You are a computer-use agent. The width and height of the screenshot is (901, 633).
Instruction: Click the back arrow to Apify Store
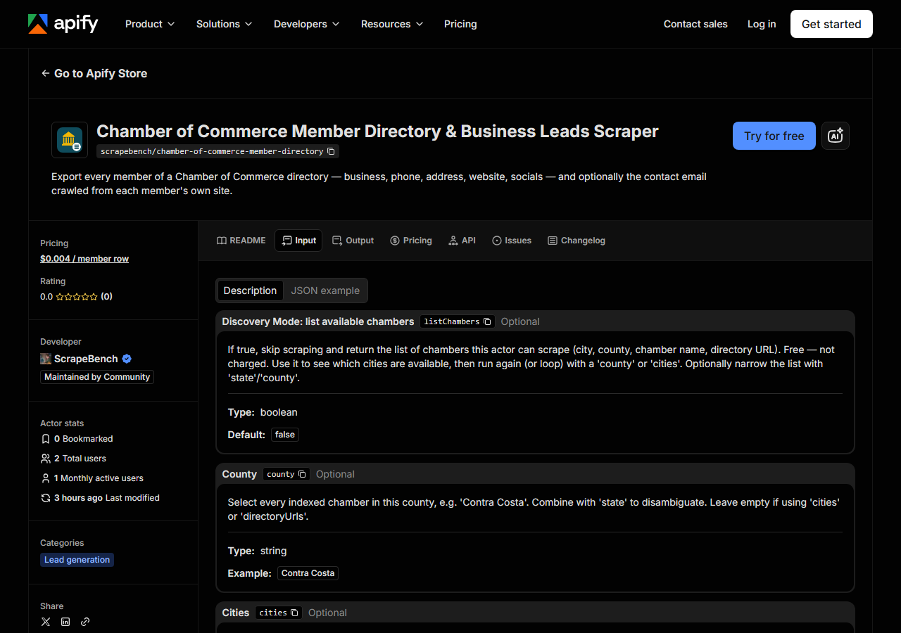(x=46, y=73)
